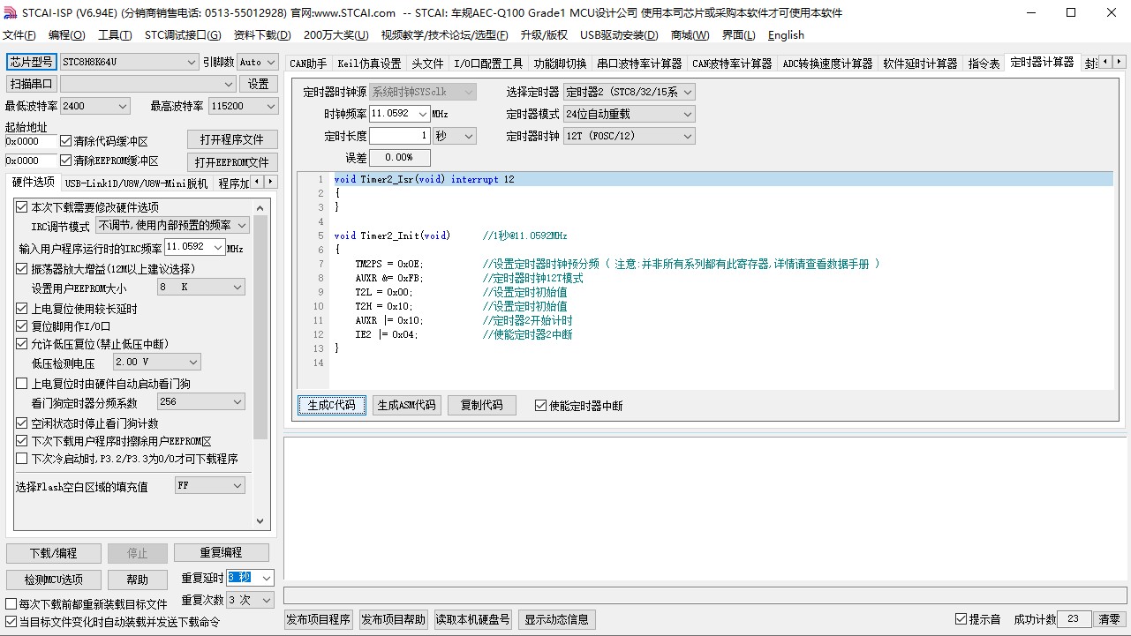The image size is (1131, 636).
Task: Click tab strip right scroll arrow at top right
Action: point(1120,63)
